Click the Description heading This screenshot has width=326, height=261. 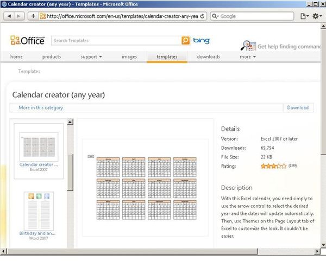click(237, 188)
